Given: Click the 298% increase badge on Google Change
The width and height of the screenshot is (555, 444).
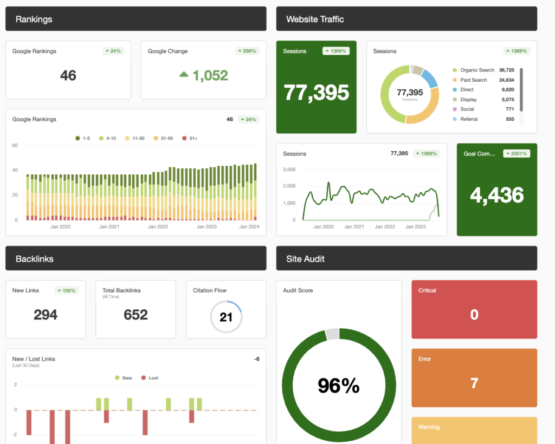Looking at the screenshot, I should pos(248,51).
